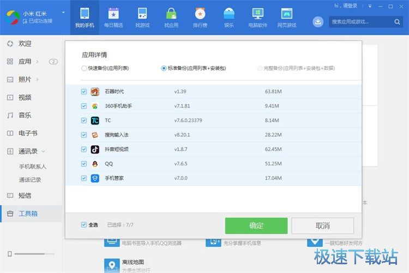The height and width of the screenshot is (273, 409).
Task: Open 音乐 in the sidebar
Action: click(x=25, y=115)
